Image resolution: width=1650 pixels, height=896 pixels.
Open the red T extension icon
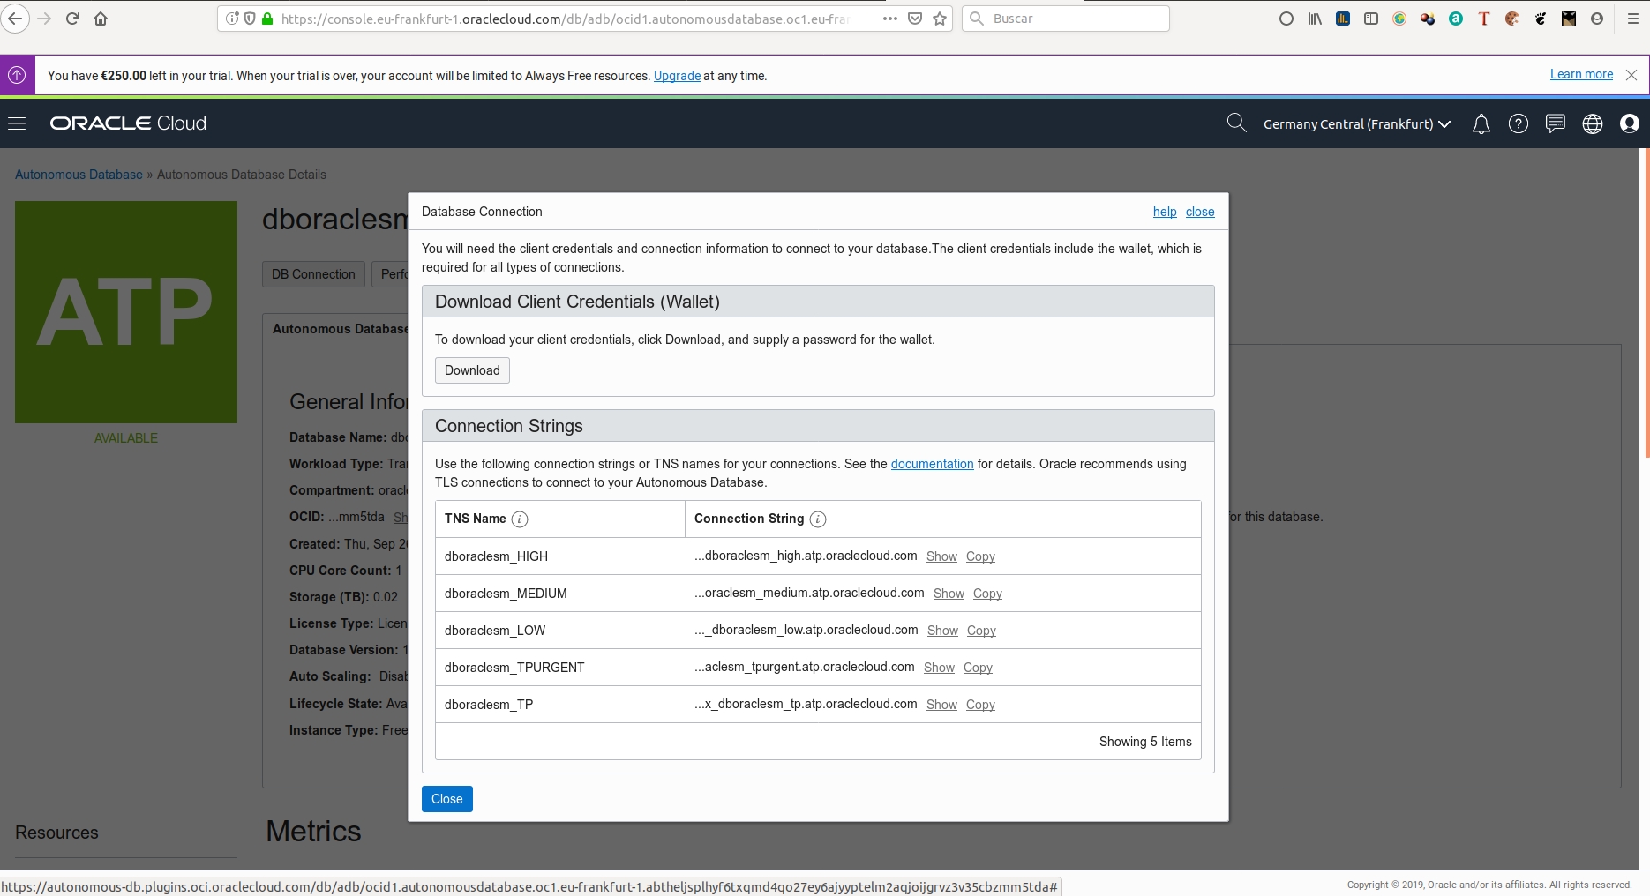[1484, 19]
